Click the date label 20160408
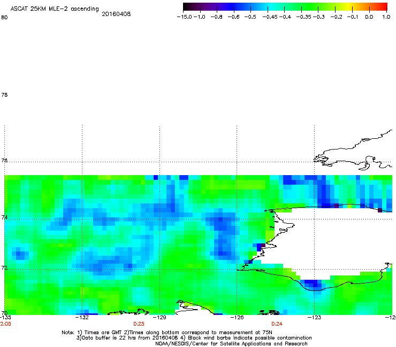 (116, 14)
